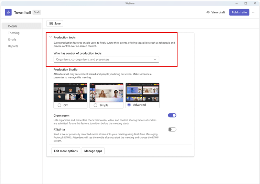Viewport: 260px width, 184px height.
Task: Open the production tools control dropdown
Action: [106, 59]
